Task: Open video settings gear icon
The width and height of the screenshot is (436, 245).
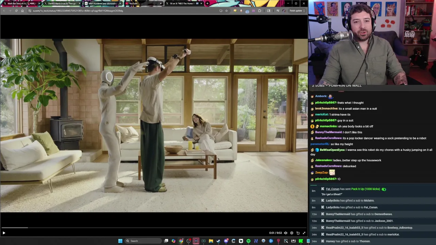Action: click(292, 233)
